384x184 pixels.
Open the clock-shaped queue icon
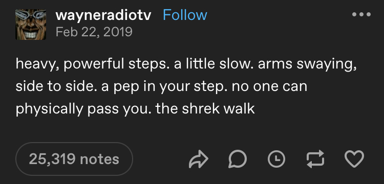[x=276, y=159]
